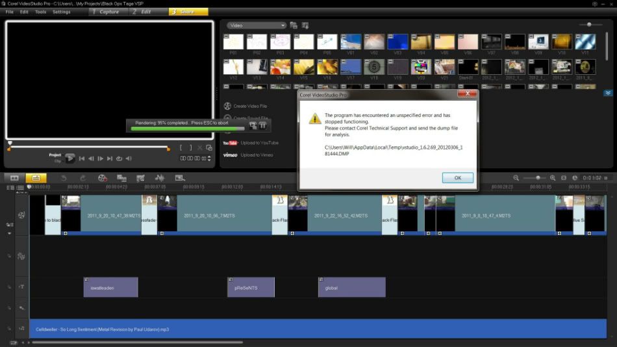Viewport: 617px width, 347px height.
Task: Click the thumbnail size slider in library
Action: point(589,25)
